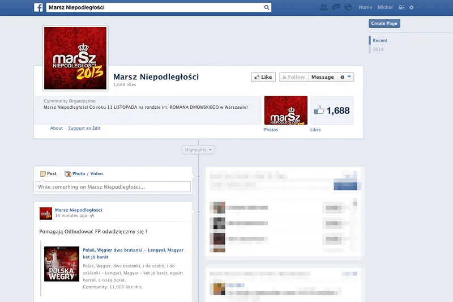Click the large thumbs-up likes icon
Image resolution: width=453 pixels, height=302 pixels.
pyautogui.click(x=319, y=110)
